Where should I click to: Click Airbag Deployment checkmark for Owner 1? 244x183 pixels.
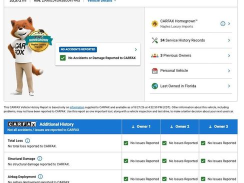(x=126, y=179)
